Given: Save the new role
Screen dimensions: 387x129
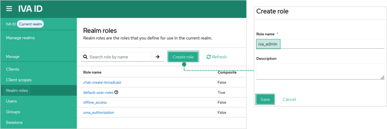Looking at the screenshot, I should pyautogui.click(x=265, y=99).
